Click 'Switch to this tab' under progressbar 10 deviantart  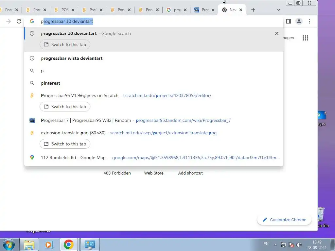(x=65, y=44)
